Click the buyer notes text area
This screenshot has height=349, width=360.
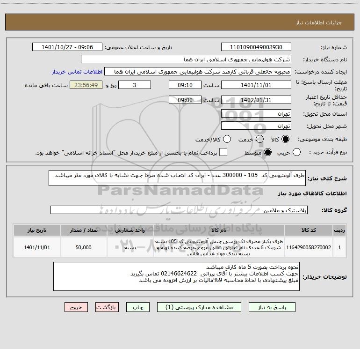[176, 276]
